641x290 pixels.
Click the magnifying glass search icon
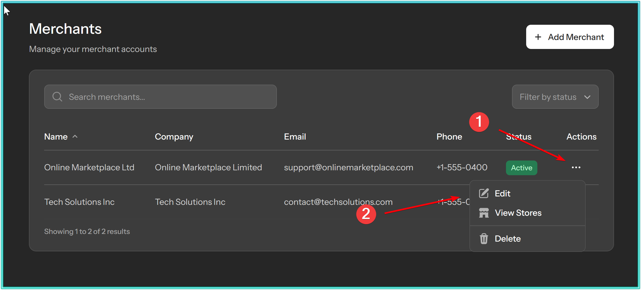click(57, 97)
